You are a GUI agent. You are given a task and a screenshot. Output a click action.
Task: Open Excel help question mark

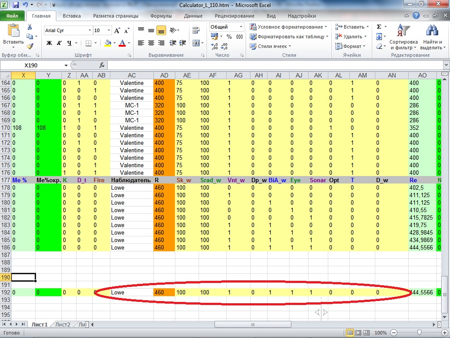pyautogui.click(x=416, y=16)
